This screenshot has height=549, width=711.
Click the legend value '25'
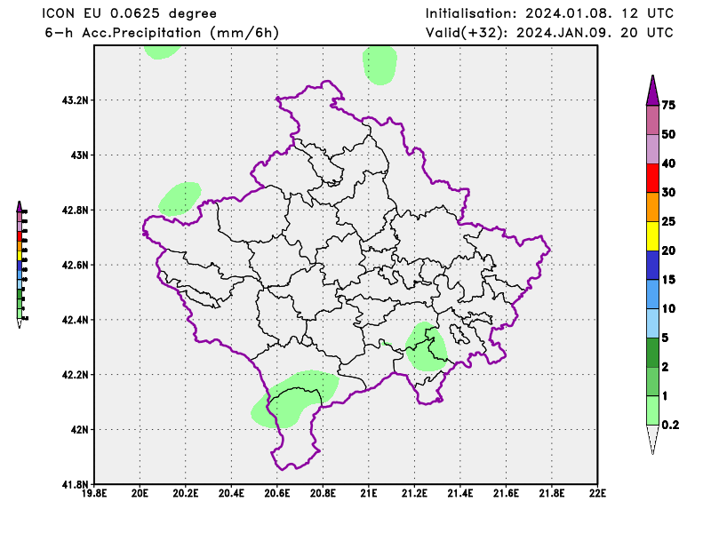(x=668, y=221)
